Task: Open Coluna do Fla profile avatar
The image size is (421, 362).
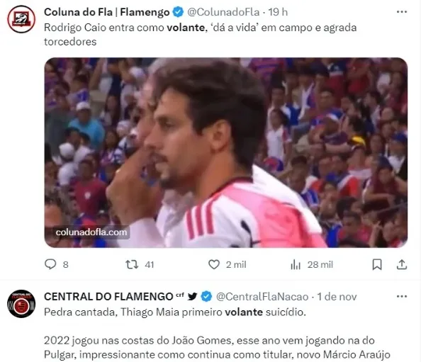Action: [21, 19]
